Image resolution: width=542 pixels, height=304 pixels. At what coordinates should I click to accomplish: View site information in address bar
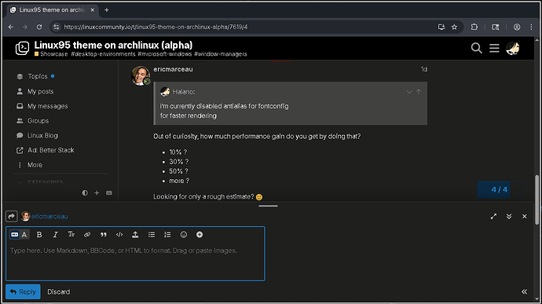(x=57, y=27)
